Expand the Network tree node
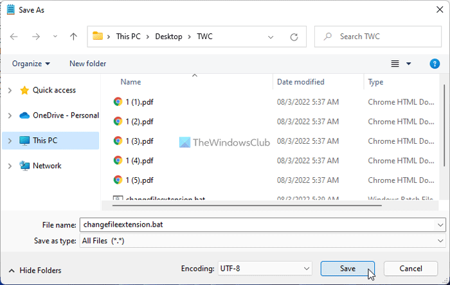The height and width of the screenshot is (285, 450). pos(9,166)
